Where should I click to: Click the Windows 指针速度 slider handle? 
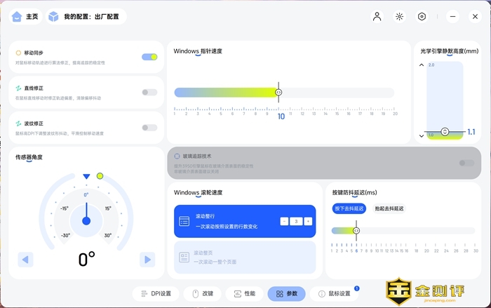[278, 92]
